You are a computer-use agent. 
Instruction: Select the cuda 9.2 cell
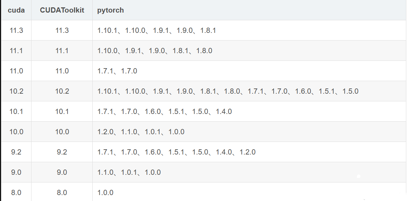coord(16,152)
